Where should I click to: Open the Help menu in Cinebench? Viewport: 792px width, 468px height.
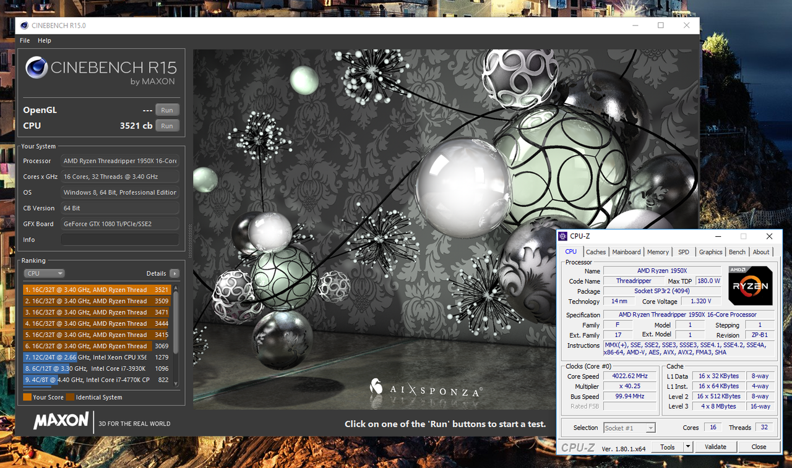coord(44,41)
